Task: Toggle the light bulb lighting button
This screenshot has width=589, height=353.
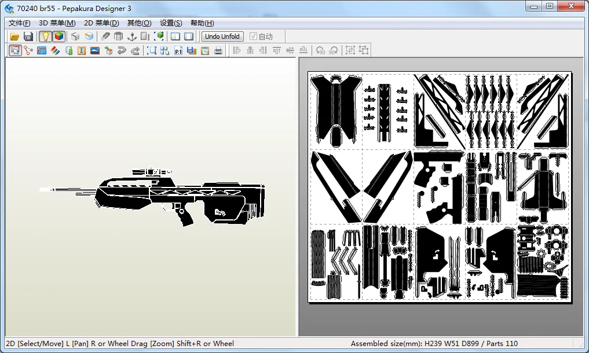Action: coord(45,36)
